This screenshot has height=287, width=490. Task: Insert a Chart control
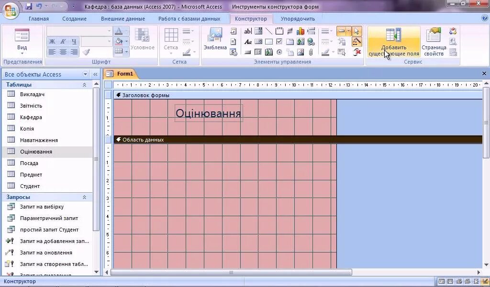point(301,31)
